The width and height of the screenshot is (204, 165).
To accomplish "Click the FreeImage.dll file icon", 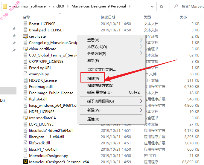I will (25, 86).
